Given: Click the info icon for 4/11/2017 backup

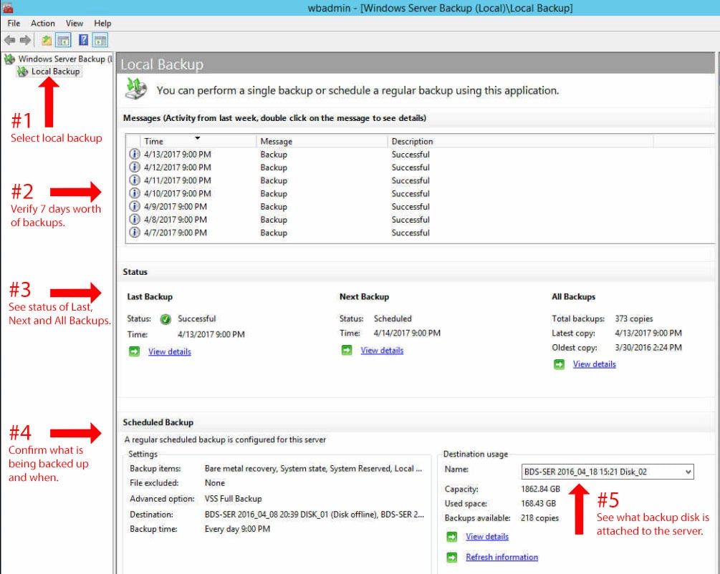Looking at the screenshot, I should pyautogui.click(x=134, y=180).
